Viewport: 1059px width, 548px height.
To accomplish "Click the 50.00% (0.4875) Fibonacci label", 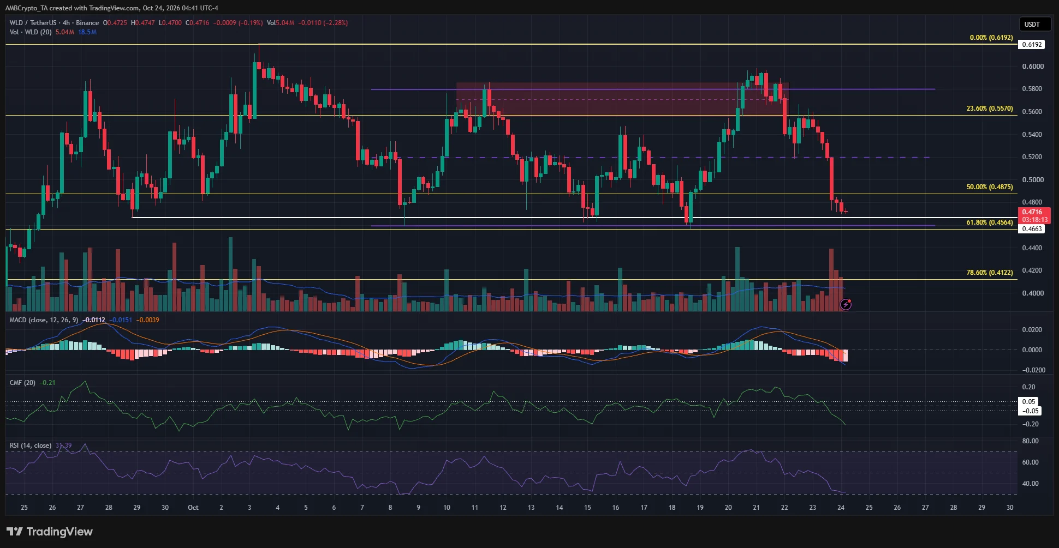I will (x=990, y=187).
